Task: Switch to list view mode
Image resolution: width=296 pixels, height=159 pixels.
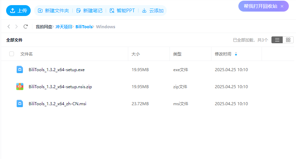Action: pos(277,40)
